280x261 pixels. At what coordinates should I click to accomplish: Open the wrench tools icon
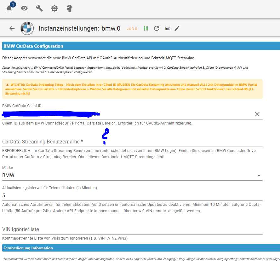(39, 8)
